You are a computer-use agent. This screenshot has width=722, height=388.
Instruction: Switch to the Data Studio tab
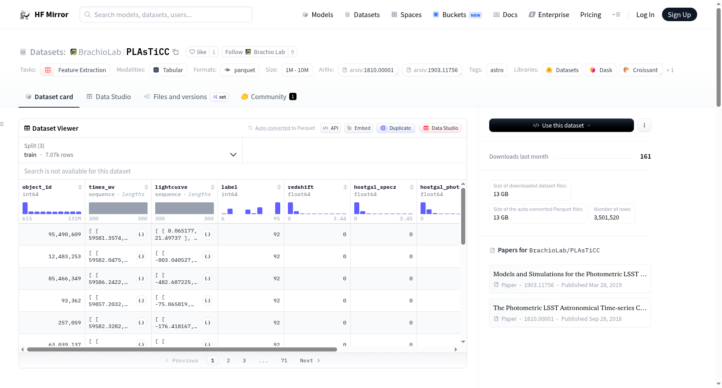click(x=109, y=96)
